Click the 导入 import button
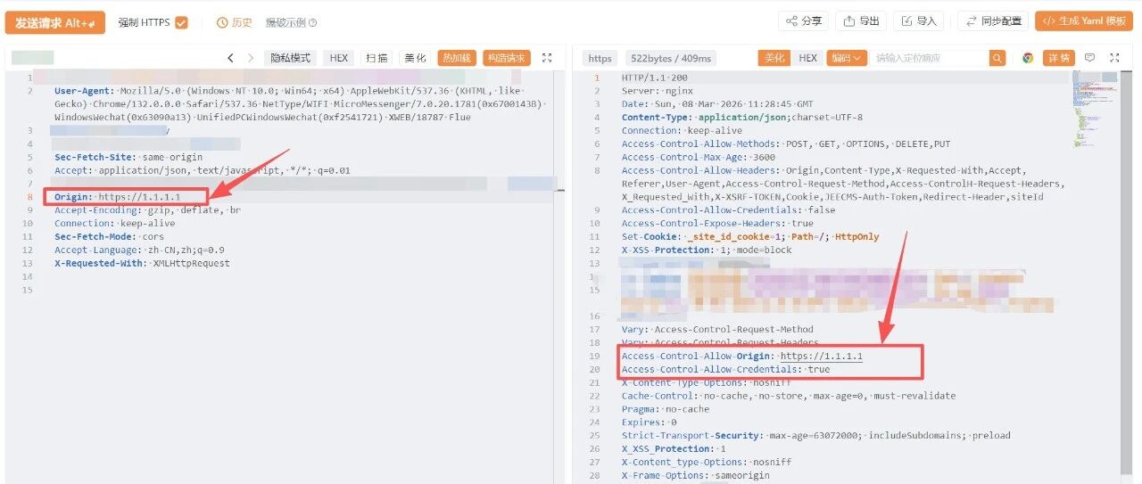The image size is (1142, 484). [919, 21]
